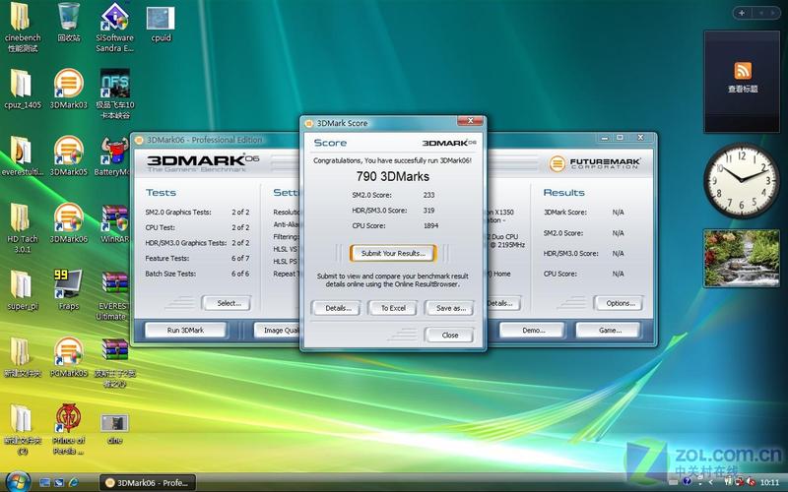
Task: Click Select button in Tests panel
Action: [227, 303]
